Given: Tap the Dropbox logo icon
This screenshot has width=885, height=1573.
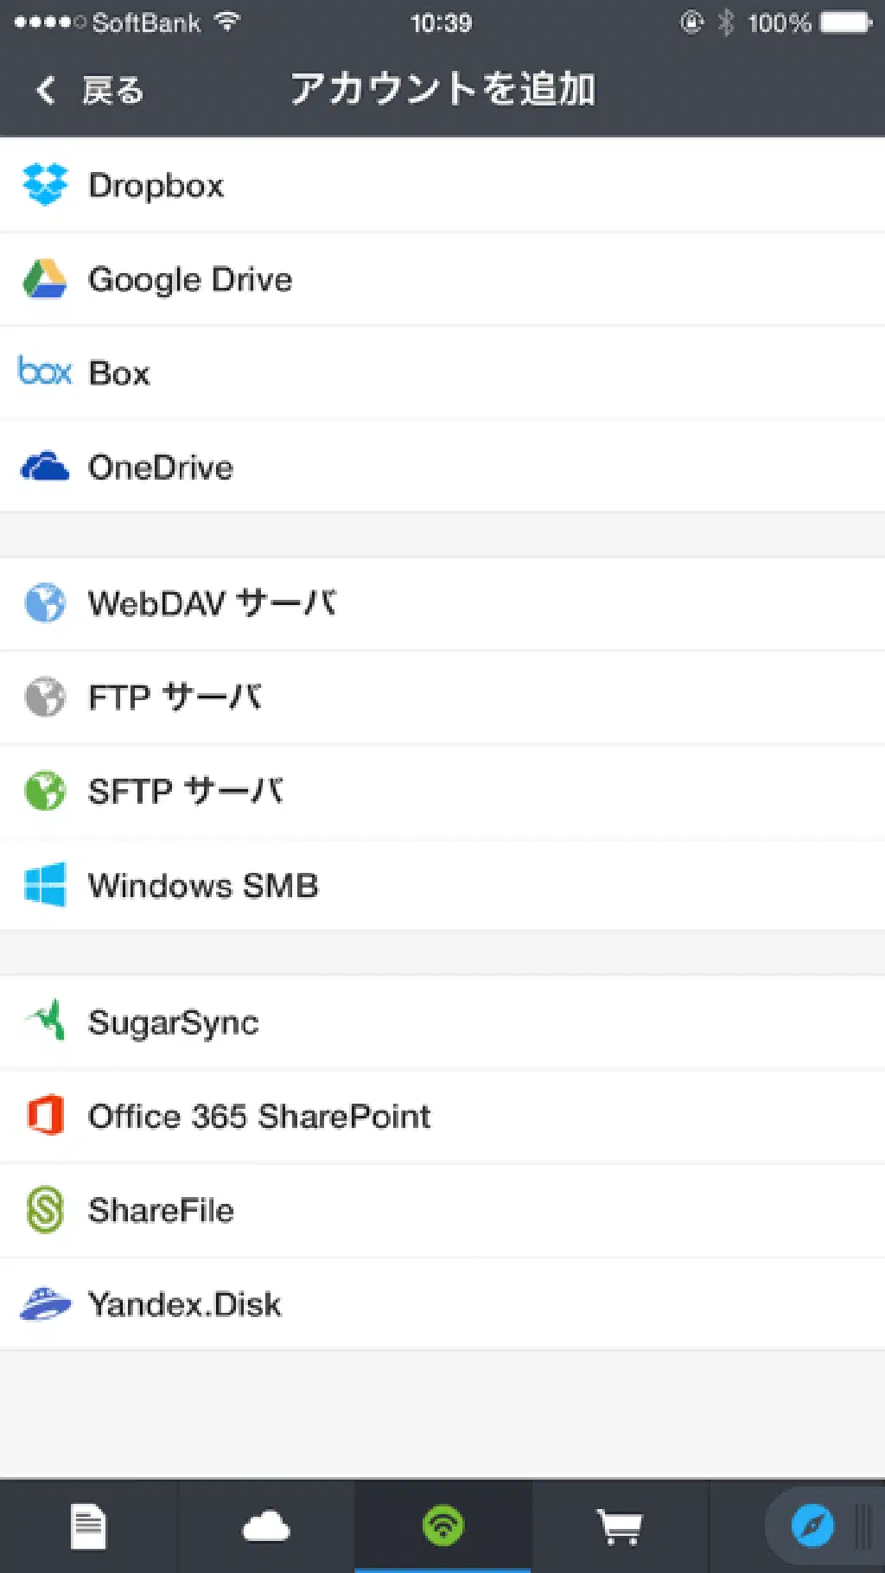Looking at the screenshot, I should click(45, 185).
